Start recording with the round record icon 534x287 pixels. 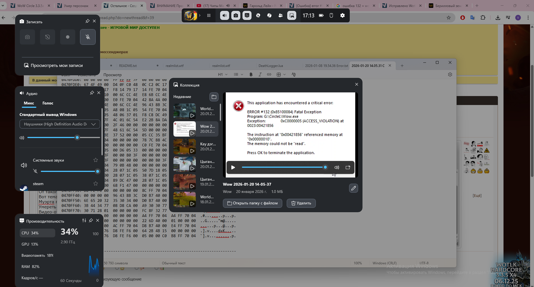[x=67, y=37]
